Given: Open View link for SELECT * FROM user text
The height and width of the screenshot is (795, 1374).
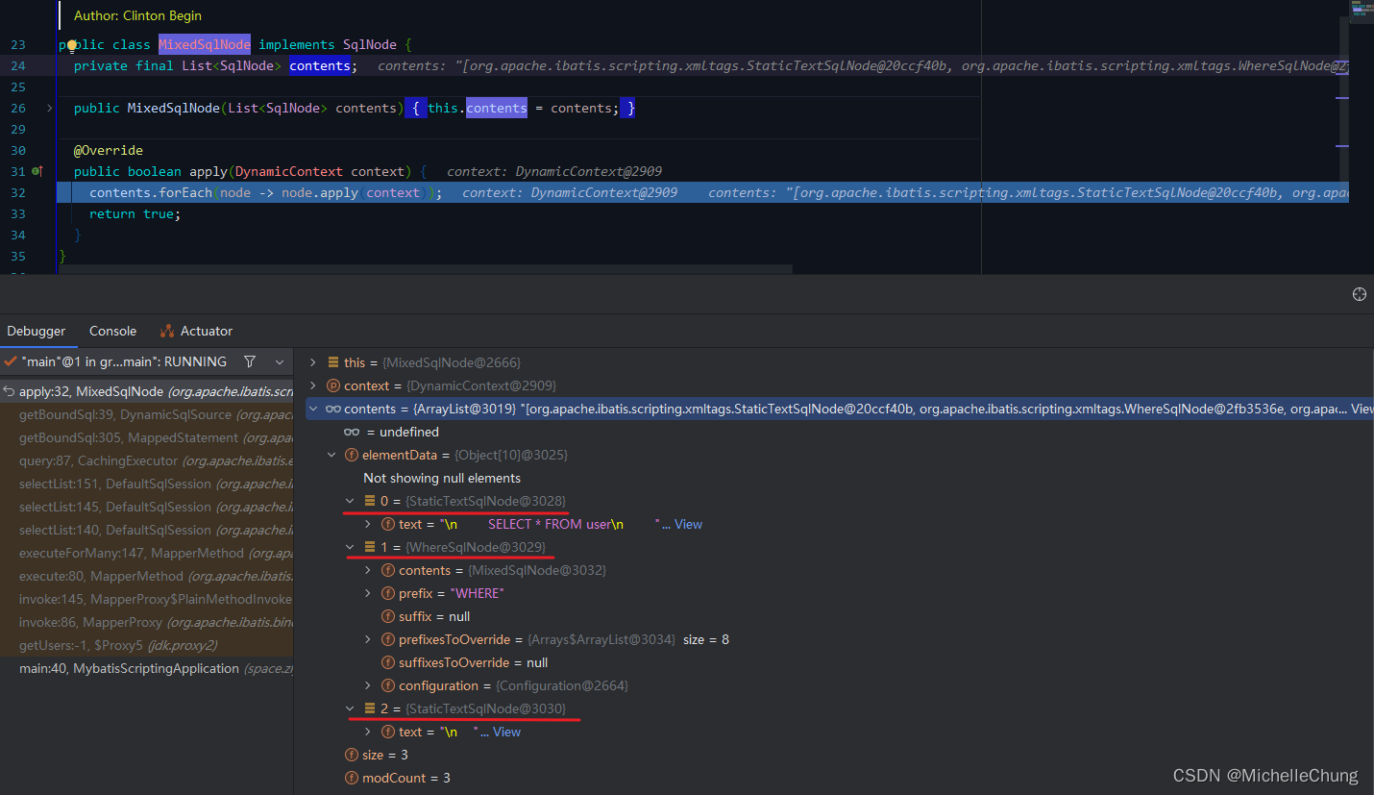Looking at the screenshot, I should 688,524.
